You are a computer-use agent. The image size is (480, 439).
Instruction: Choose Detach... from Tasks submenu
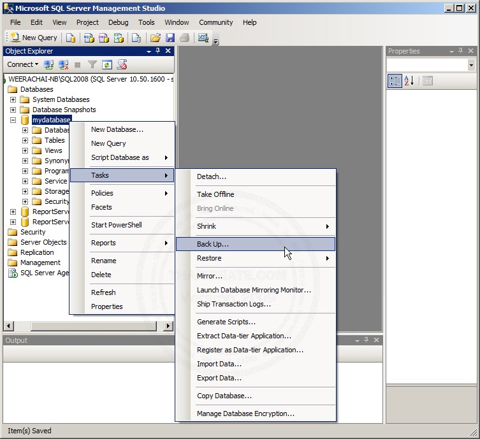tap(256, 176)
